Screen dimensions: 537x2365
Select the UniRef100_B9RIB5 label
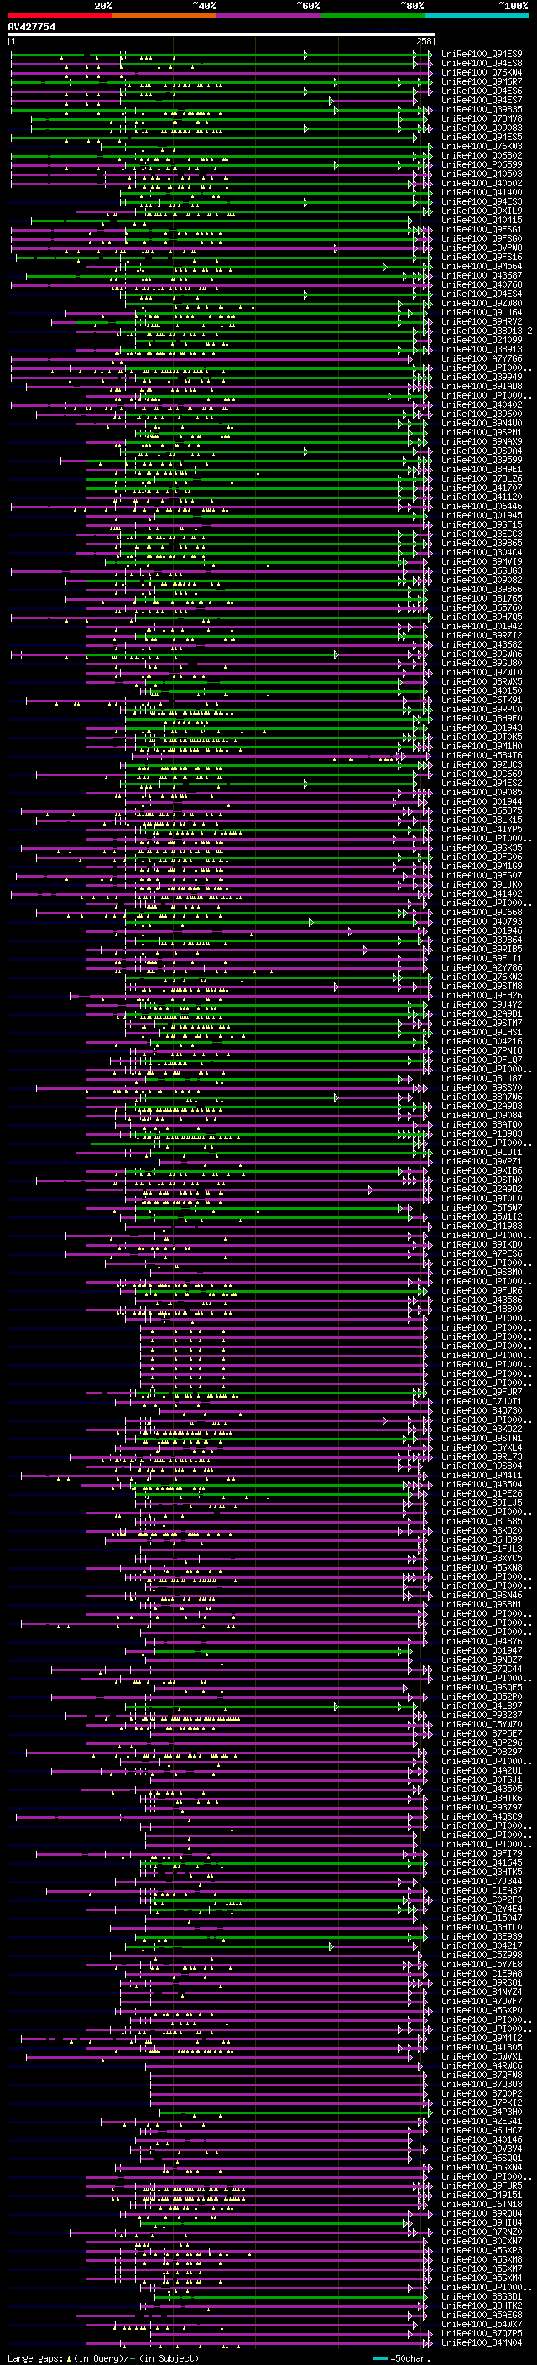pos(482,948)
